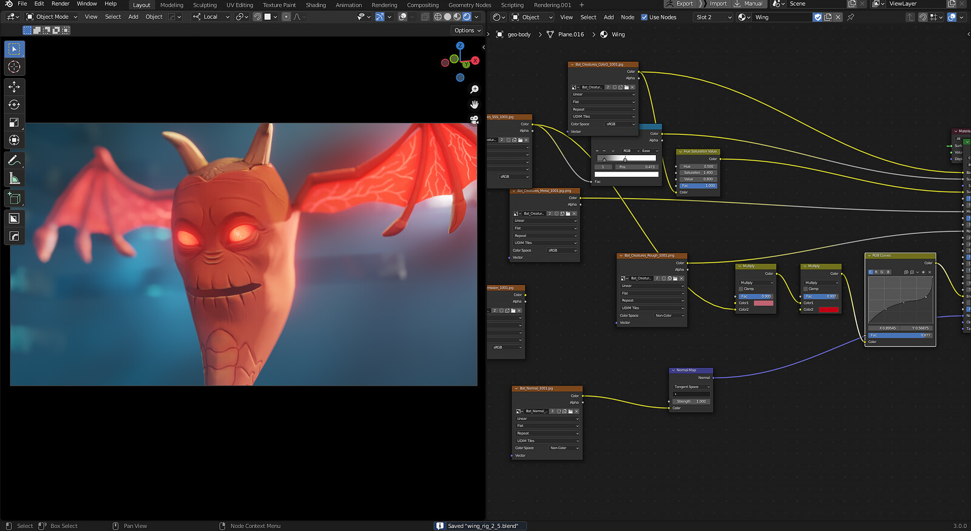Select the Select Box tool
This screenshot has width=971, height=531.
coord(15,49)
